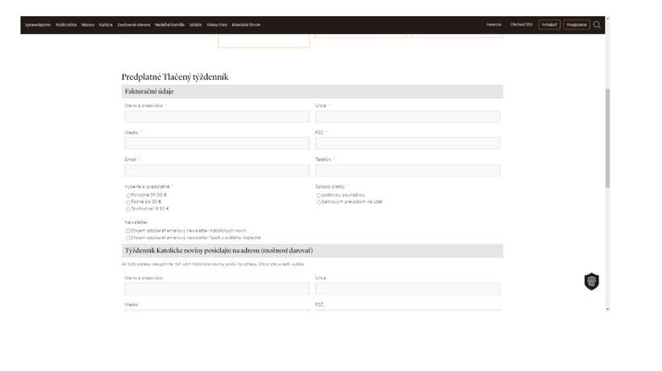Open Spravodajstvo menu item
The height and width of the screenshot is (371, 662).
coord(38,25)
